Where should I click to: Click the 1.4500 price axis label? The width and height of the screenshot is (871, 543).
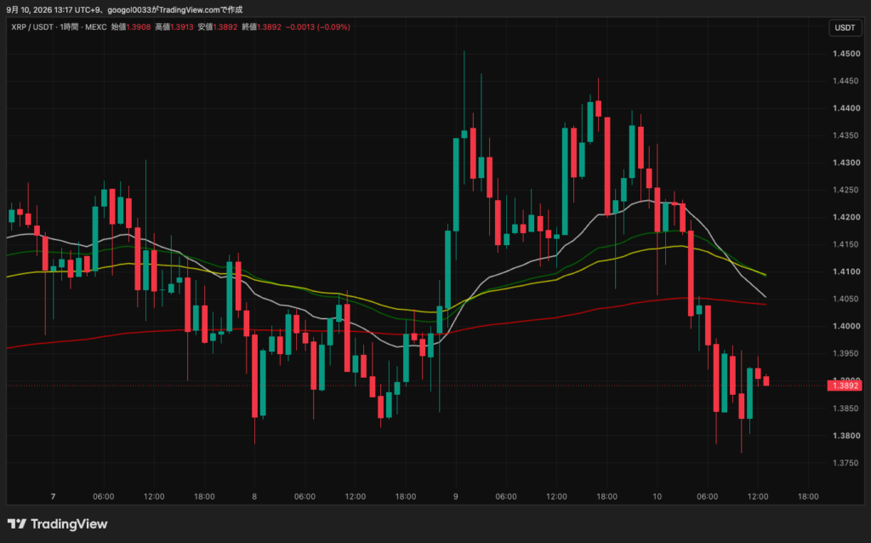(846, 54)
